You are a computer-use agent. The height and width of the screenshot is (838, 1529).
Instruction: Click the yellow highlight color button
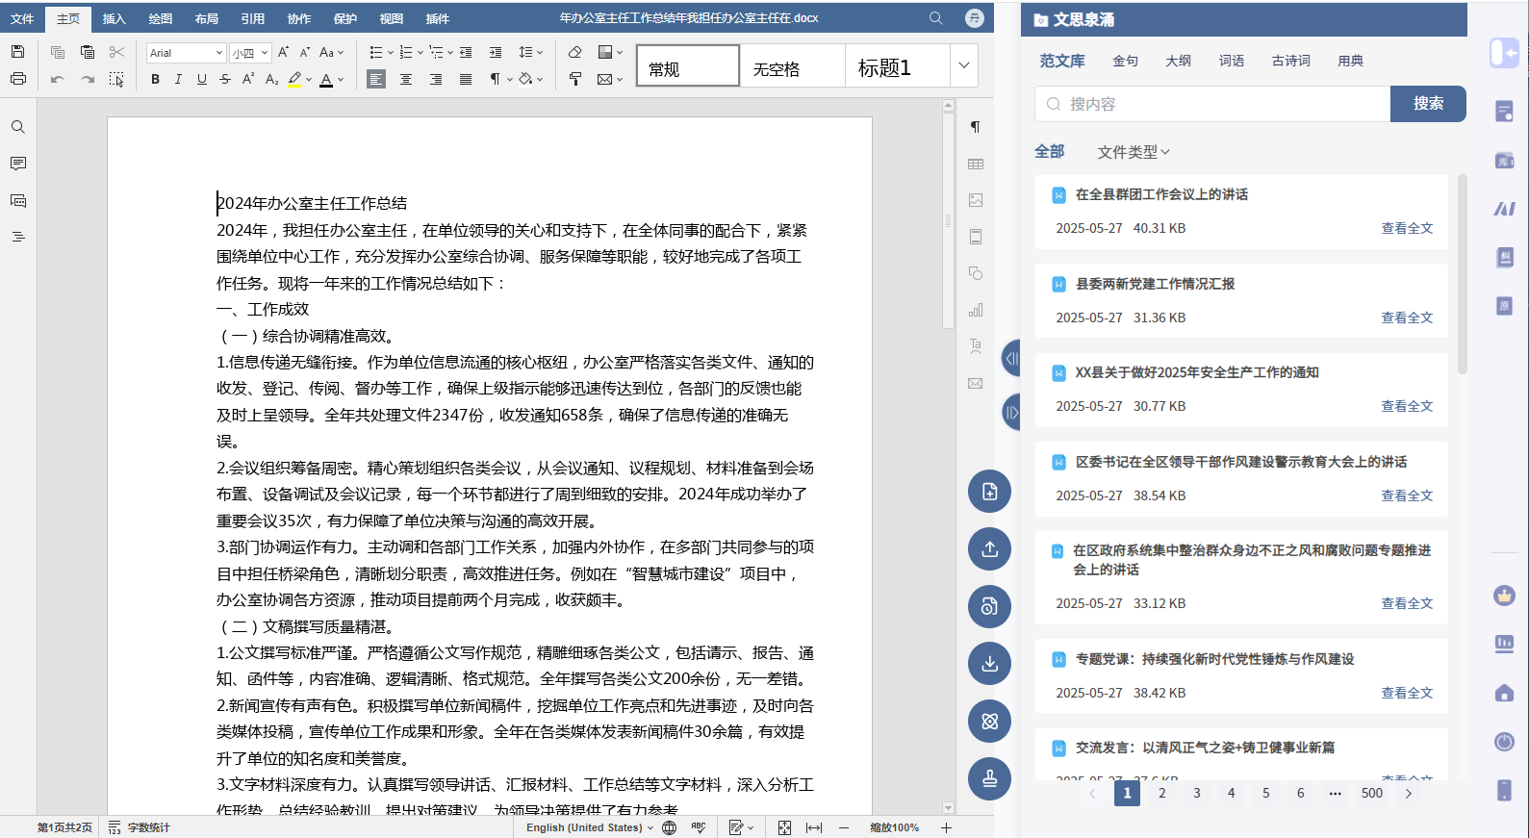(294, 79)
